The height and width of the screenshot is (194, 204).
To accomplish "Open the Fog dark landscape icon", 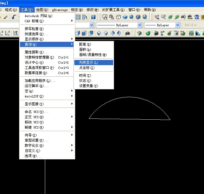I will [198, 33].
